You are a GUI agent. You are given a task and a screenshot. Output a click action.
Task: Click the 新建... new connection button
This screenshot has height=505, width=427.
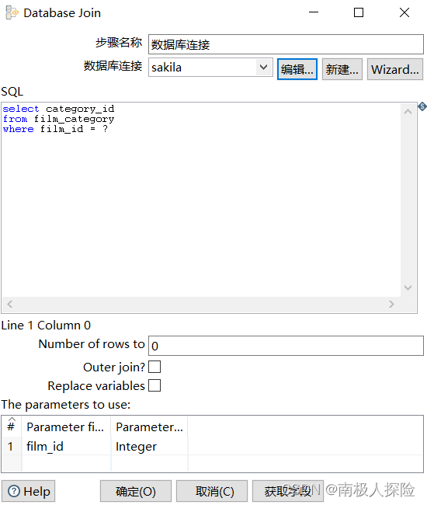(x=342, y=69)
